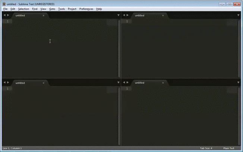
Task: Click next-tab right arrow in top-left pane
Action: [x=8, y=15]
